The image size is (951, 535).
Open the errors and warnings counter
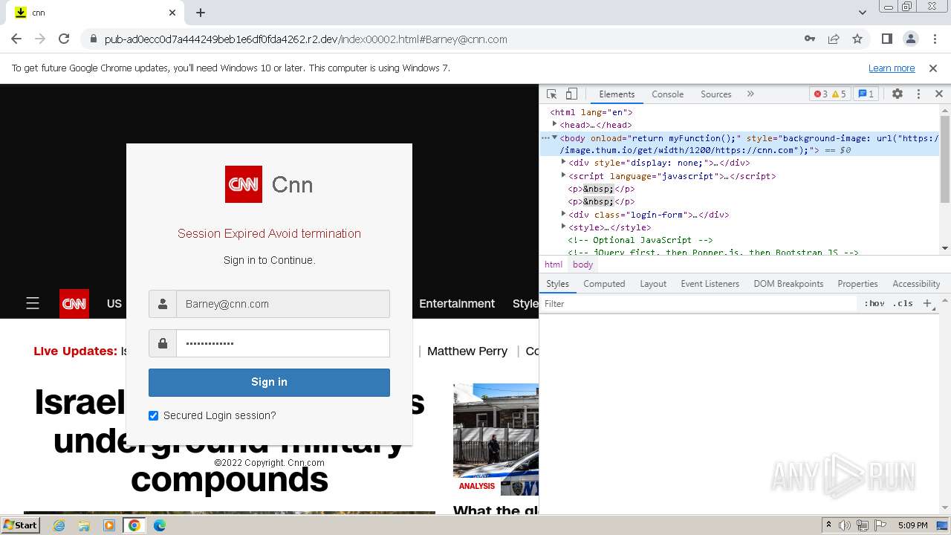(x=830, y=94)
